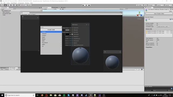Screen dimensions: 173x97
Task: Select the Move tool in toolbar
Action: pyautogui.click(x=5, y=5)
